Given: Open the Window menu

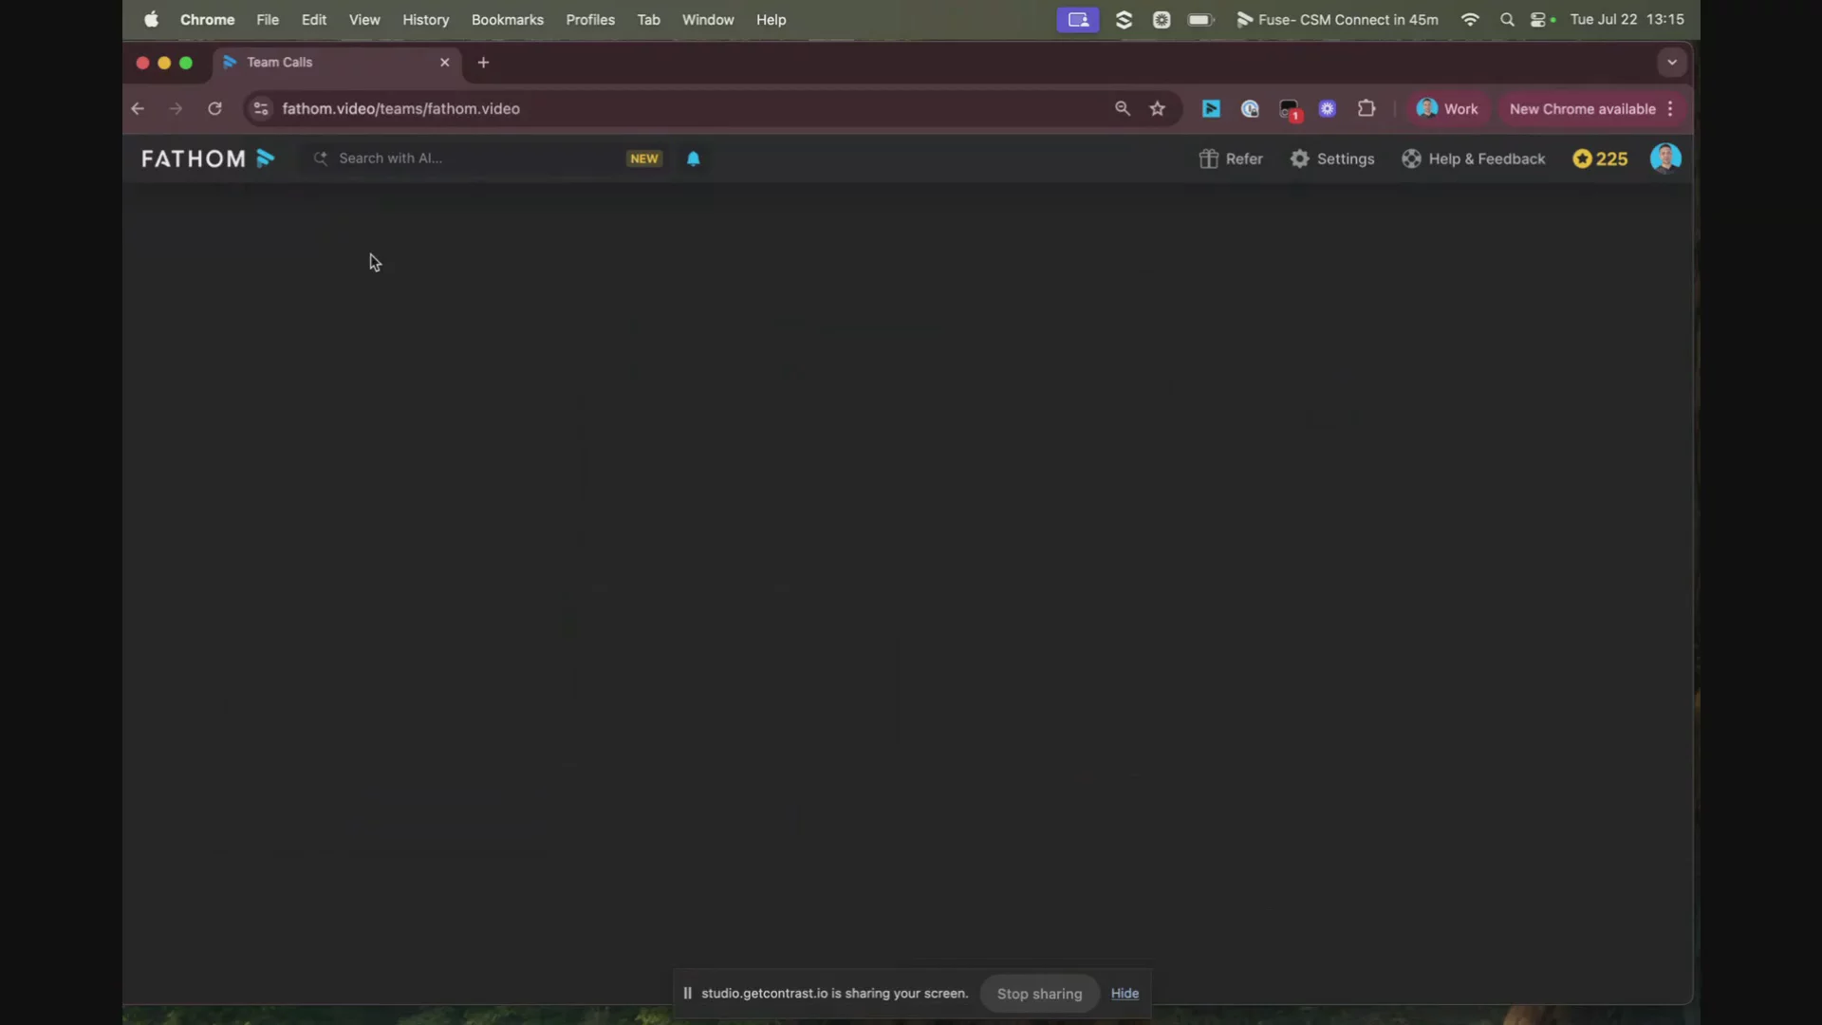Looking at the screenshot, I should [708, 19].
